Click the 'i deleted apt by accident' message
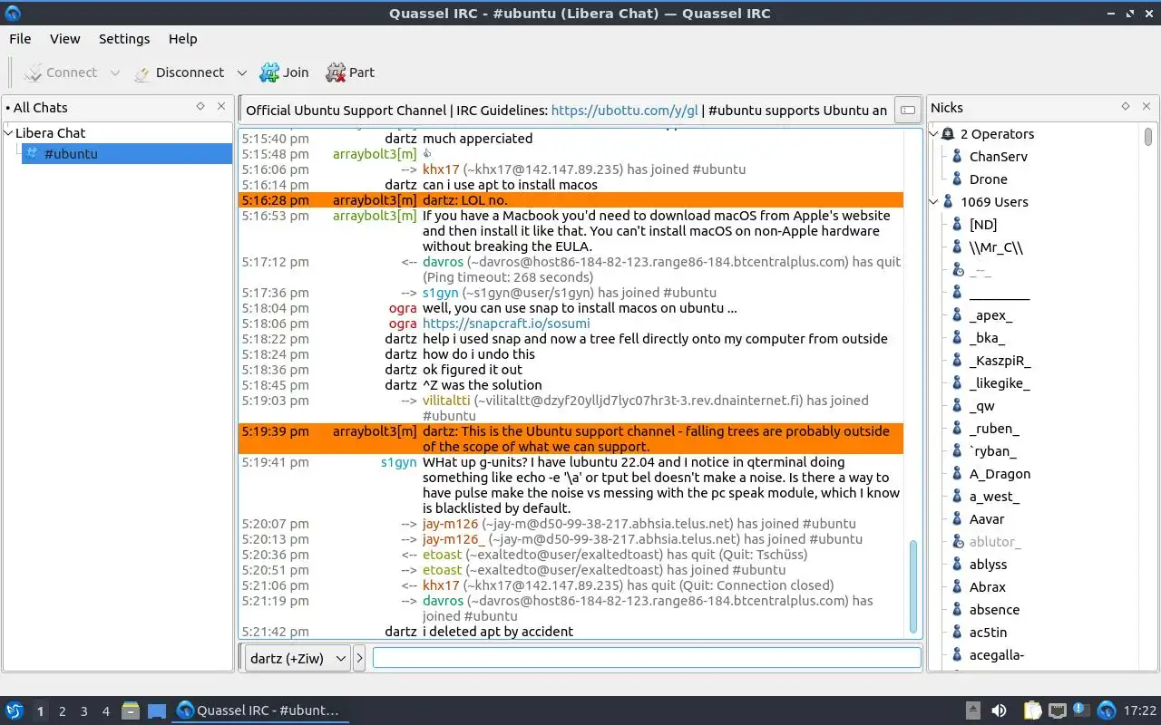 [x=498, y=632]
